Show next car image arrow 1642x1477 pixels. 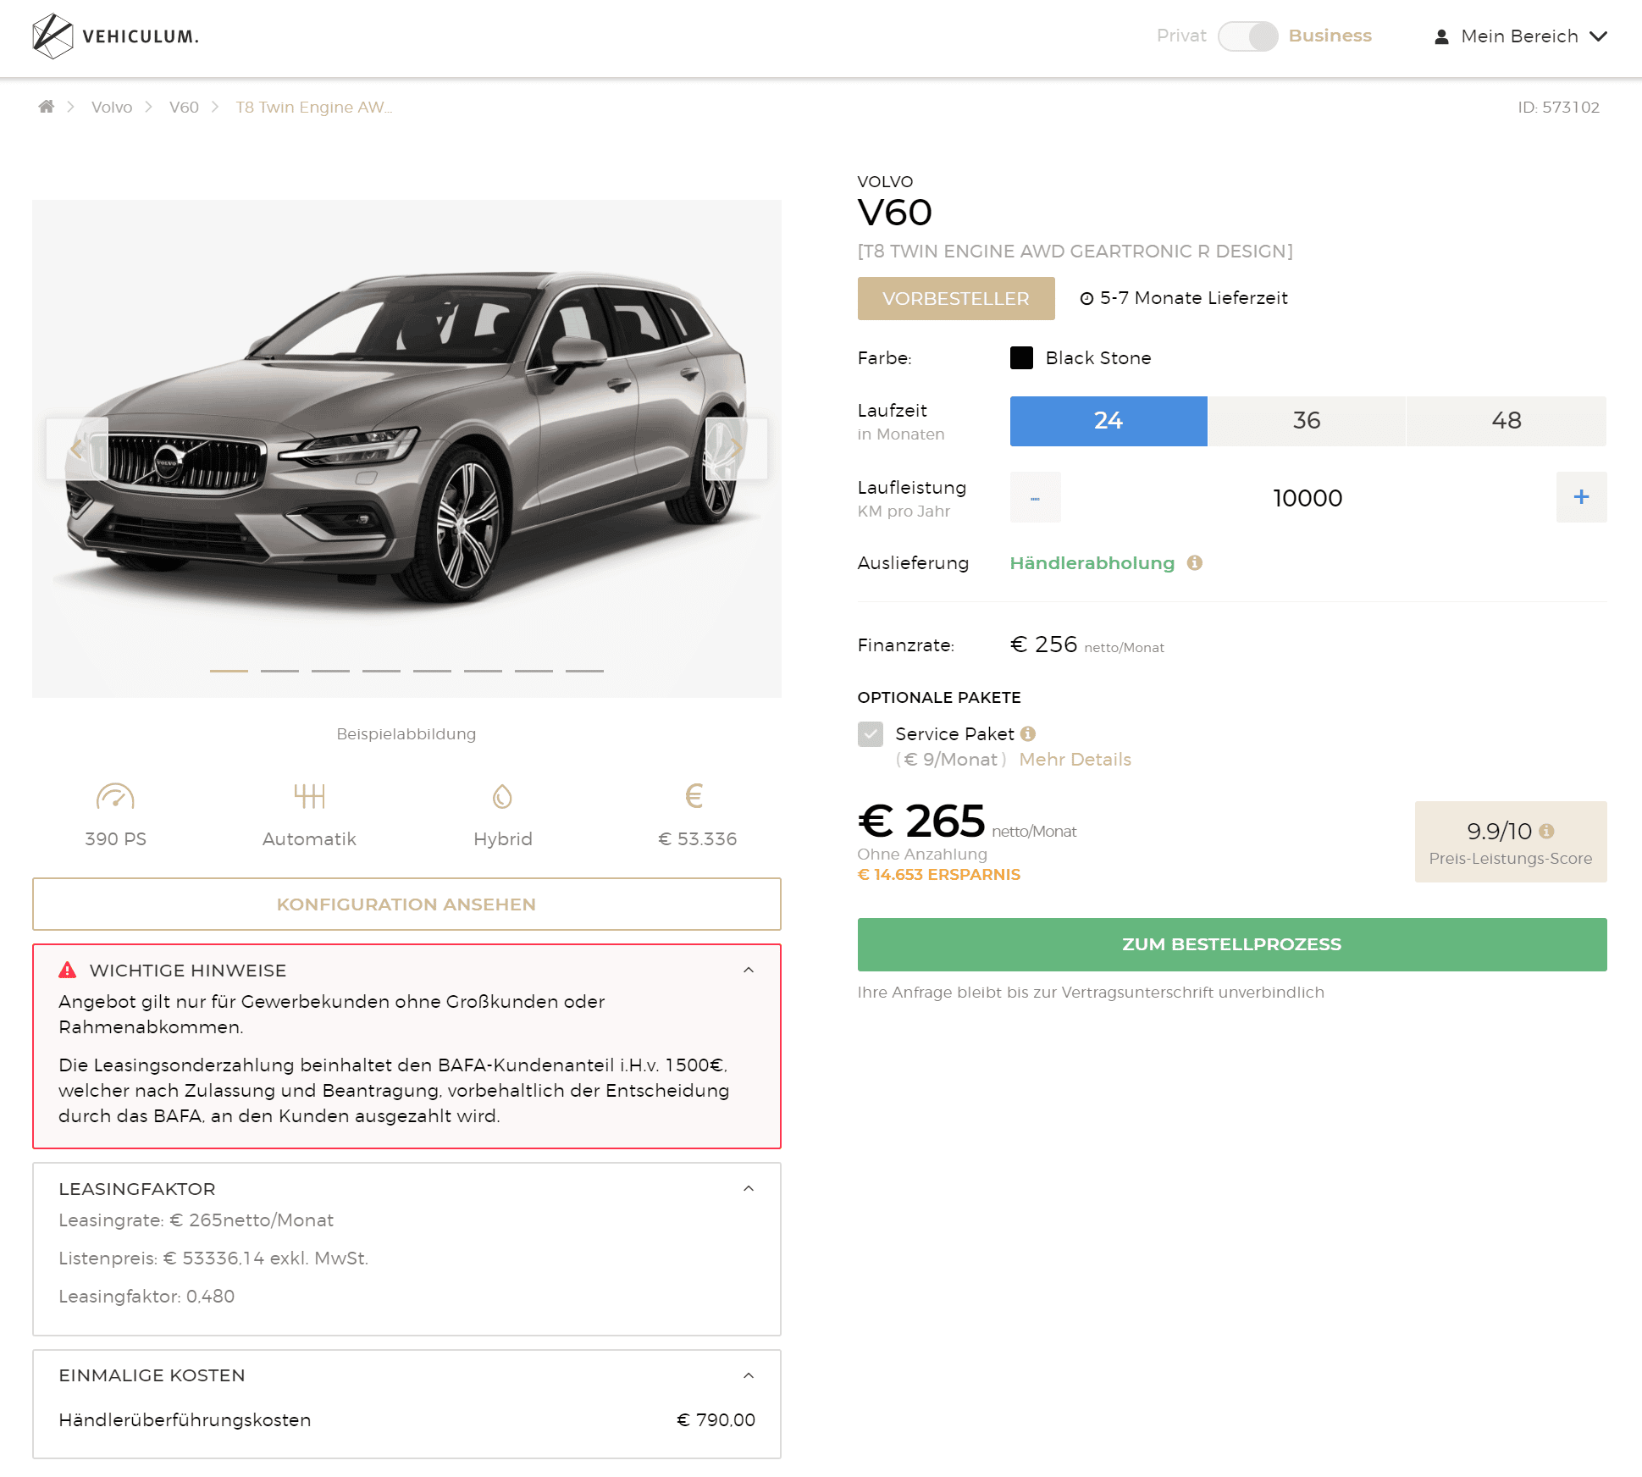click(737, 448)
